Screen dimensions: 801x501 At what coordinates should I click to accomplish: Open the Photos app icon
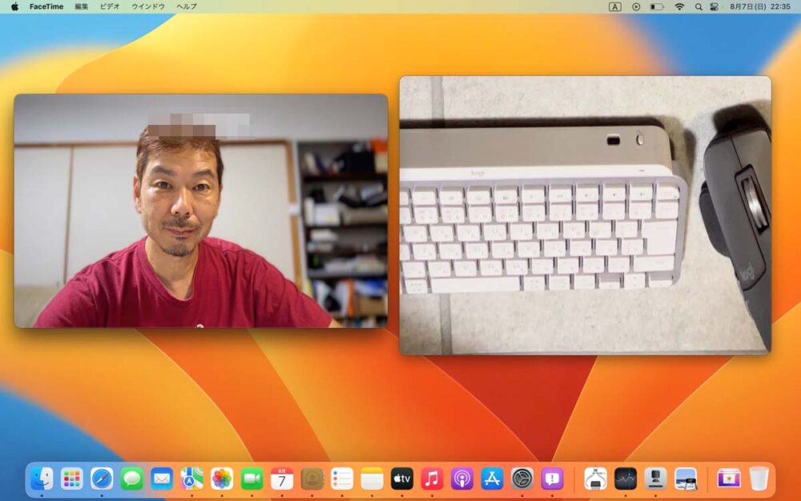pyautogui.click(x=222, y=479)
